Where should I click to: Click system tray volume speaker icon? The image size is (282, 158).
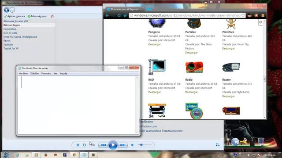[x=249, y=155]
